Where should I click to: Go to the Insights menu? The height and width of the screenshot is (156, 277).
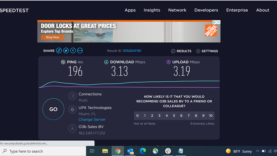point(152,10)
